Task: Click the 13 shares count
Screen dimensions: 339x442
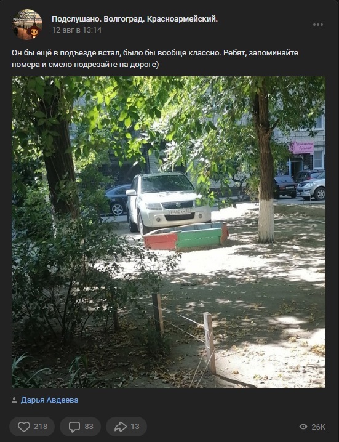Action: tap(135, 427)
